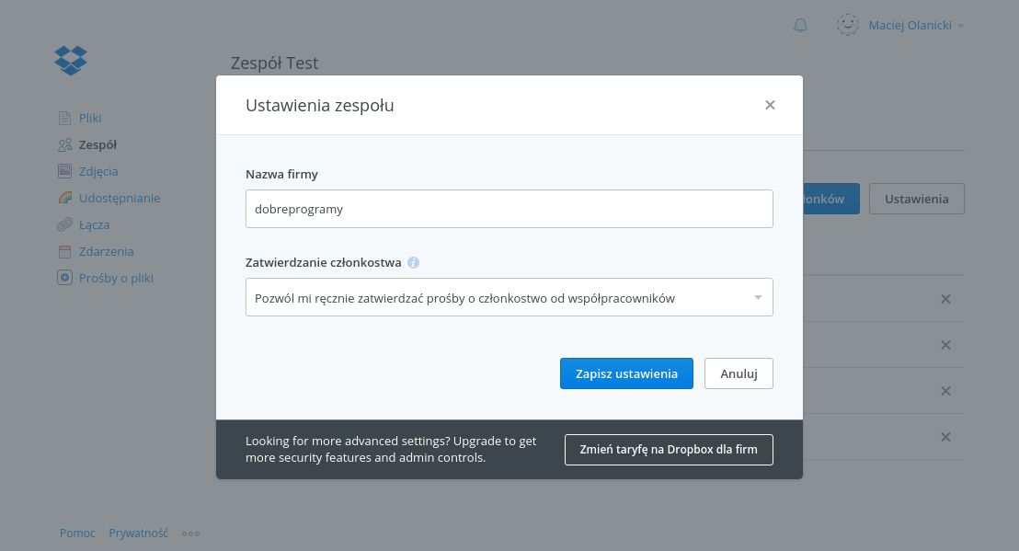Expand the footer more options ellipsis
1019x551 pixels.
point(190,533)
